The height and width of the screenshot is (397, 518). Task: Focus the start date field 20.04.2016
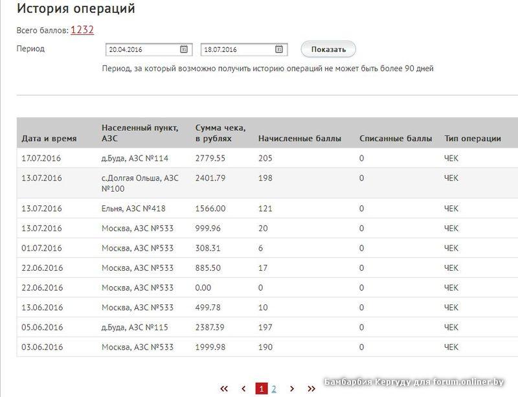(x=149, y=50)
